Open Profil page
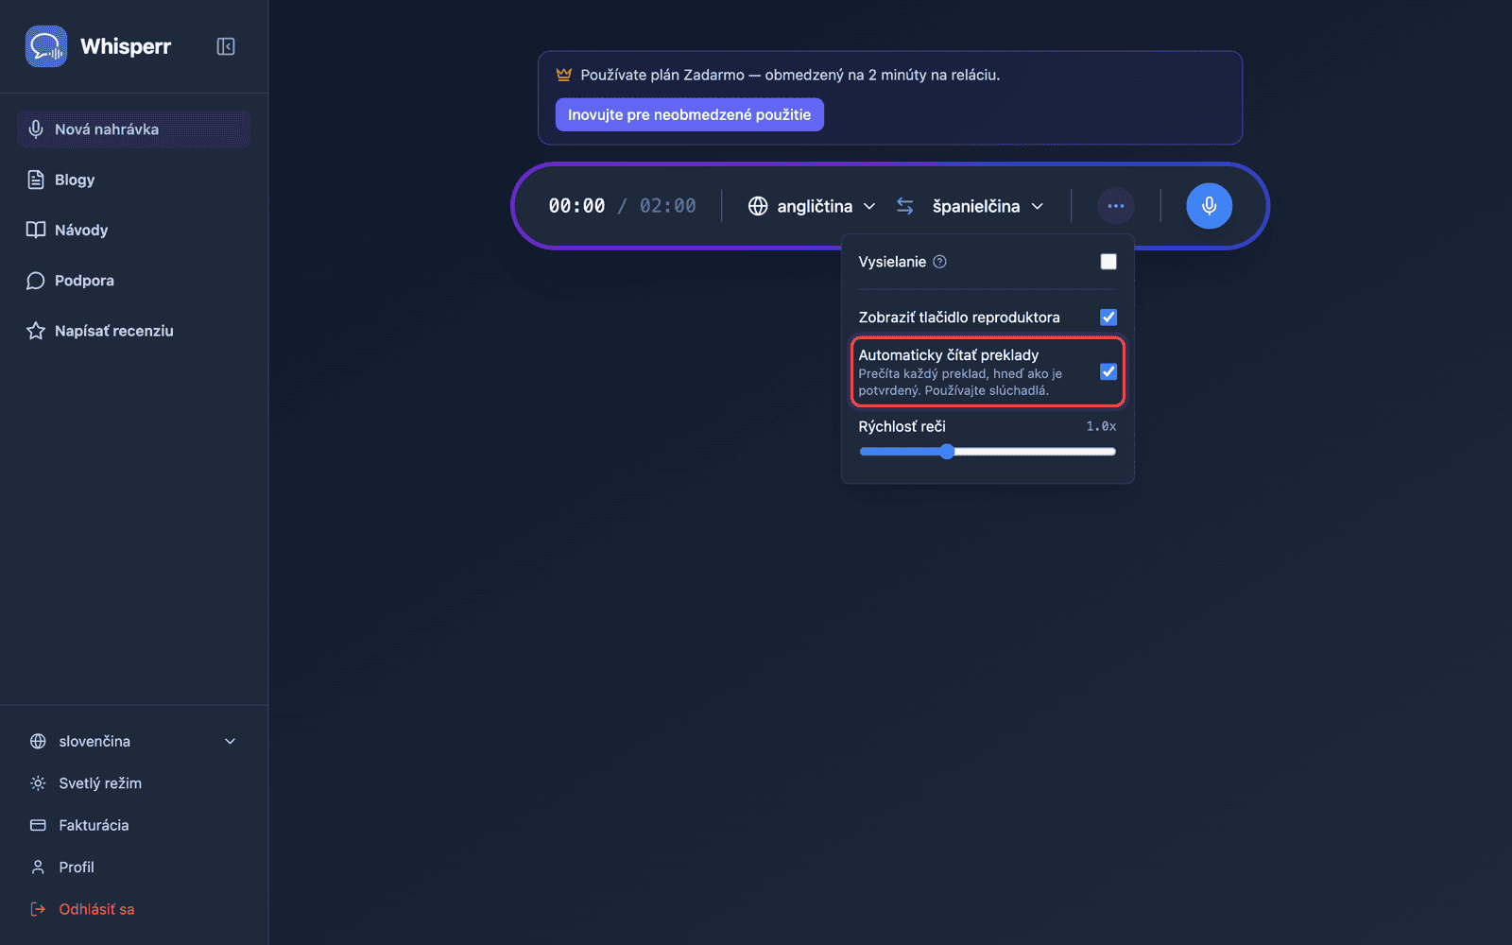1512x945 pixels. pyautogui.click(x=133, y=867)
